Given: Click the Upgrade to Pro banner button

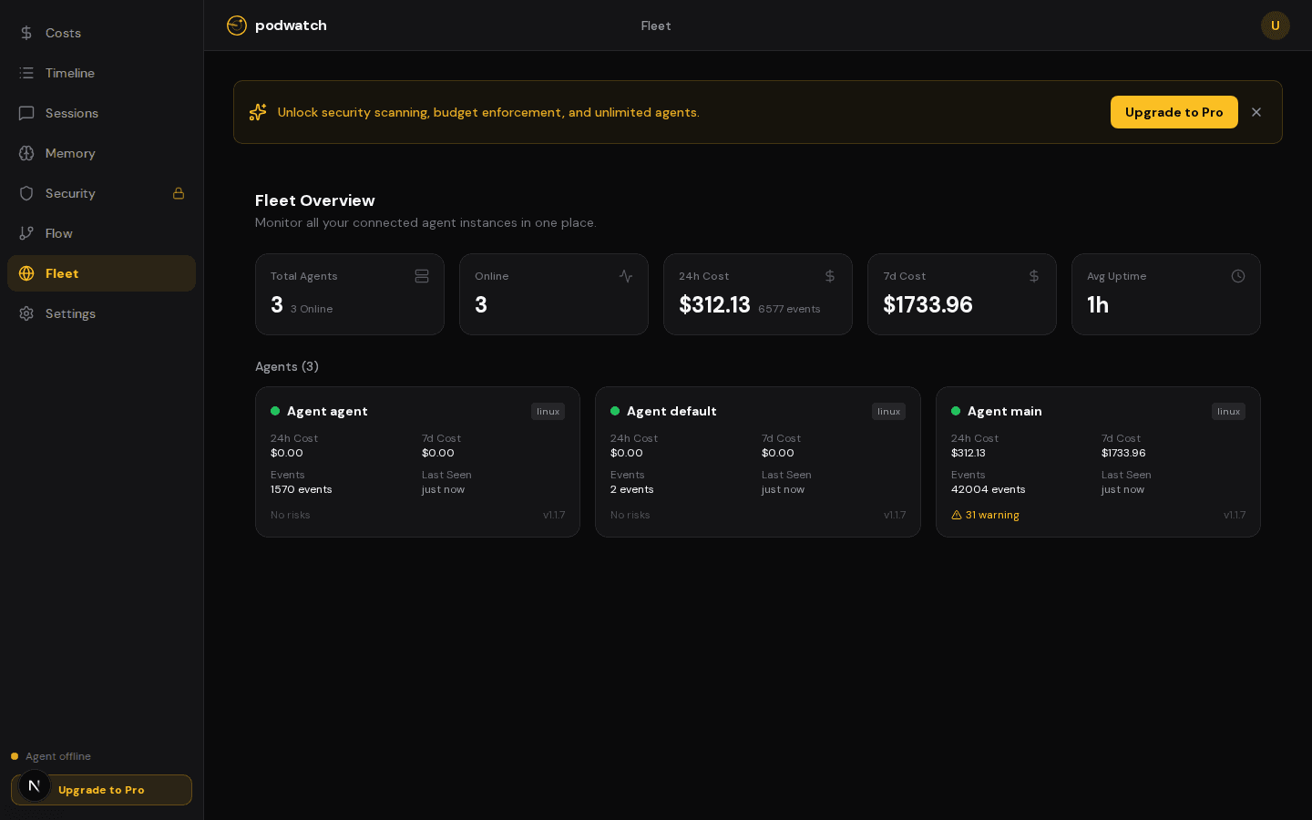Looking at the screenshot, I should click(x=1174, y=112).
